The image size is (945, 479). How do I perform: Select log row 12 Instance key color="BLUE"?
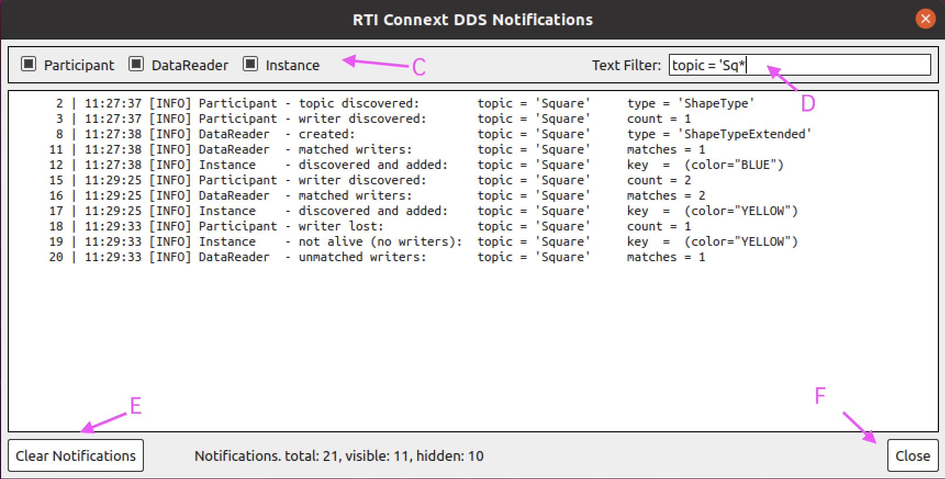click(x=416, y=165)
